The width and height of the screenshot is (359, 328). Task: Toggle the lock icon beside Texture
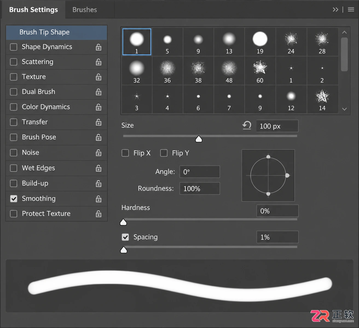pyautogui.click(x=99, y=77)
